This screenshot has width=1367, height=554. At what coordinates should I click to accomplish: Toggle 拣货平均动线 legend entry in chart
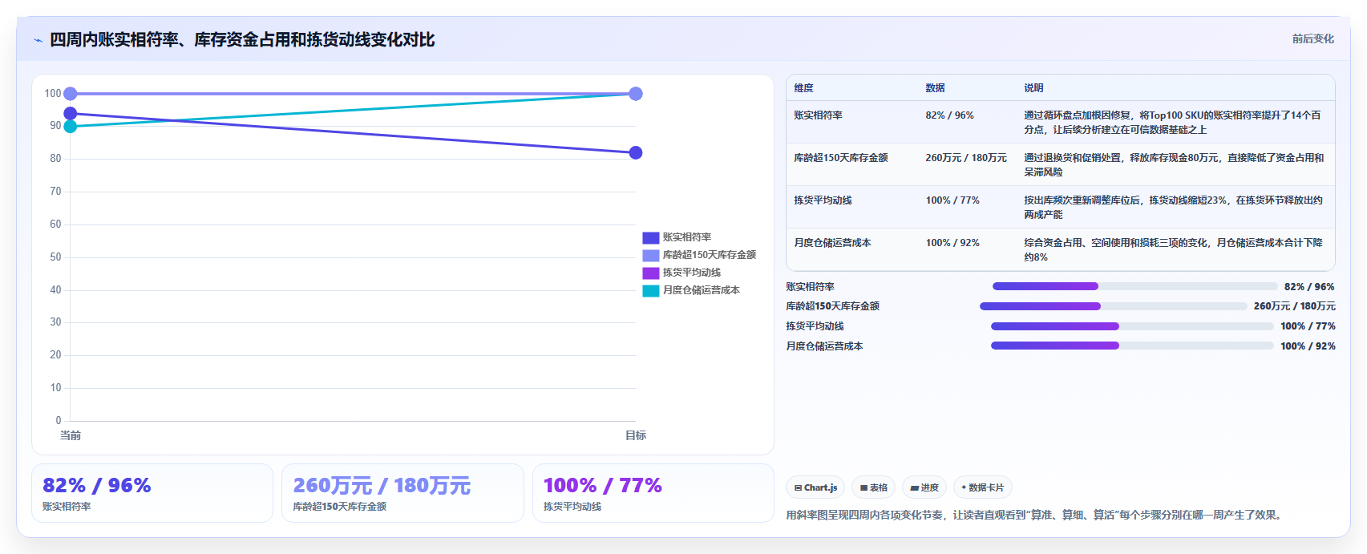tap(681, 273)
